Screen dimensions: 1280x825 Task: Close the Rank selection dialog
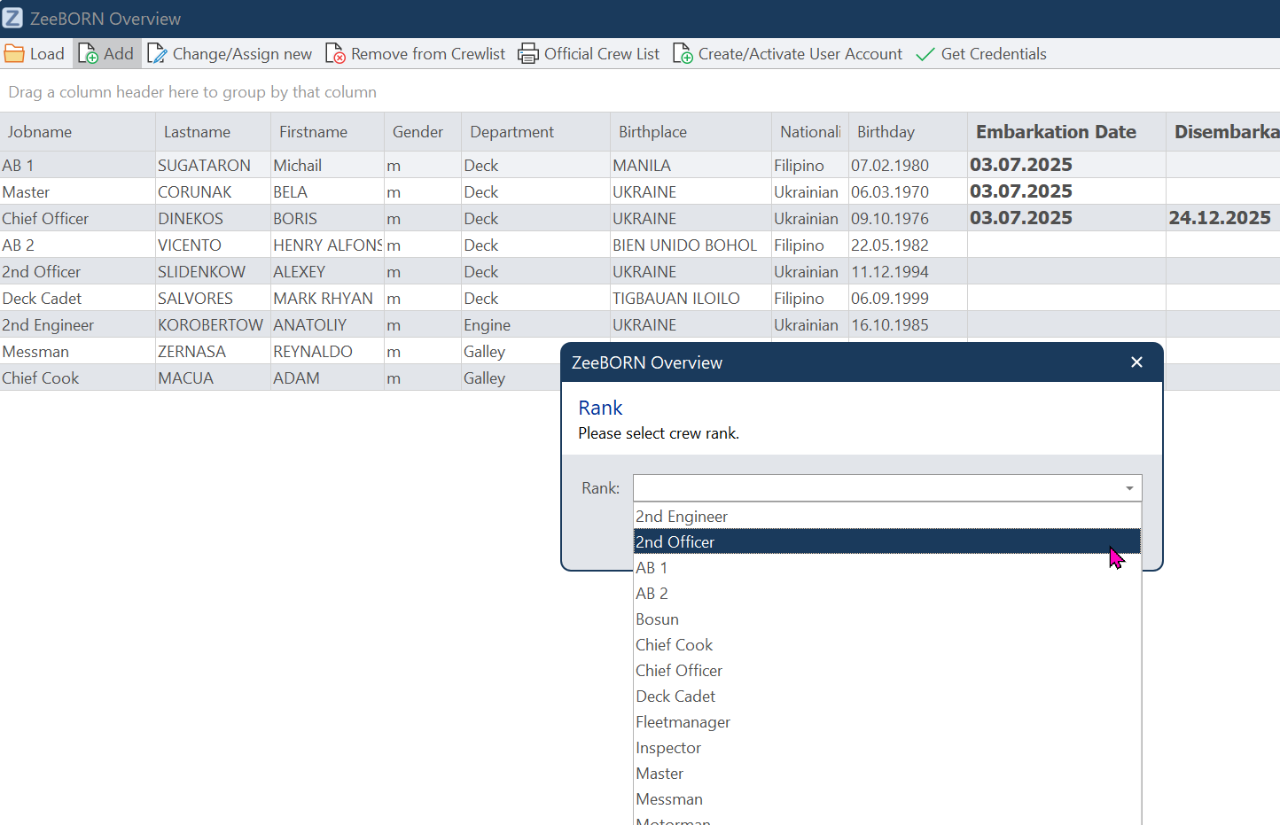[1137, 362]
